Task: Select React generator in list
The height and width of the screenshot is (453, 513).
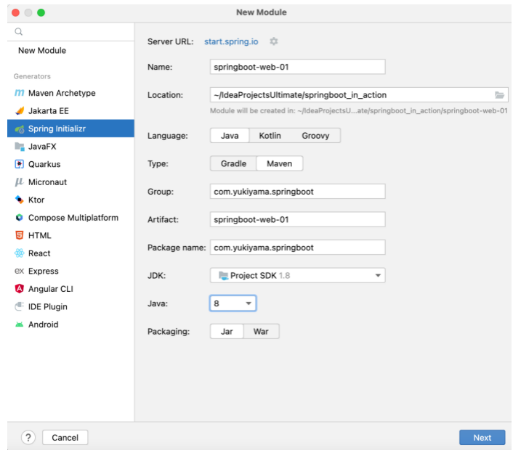Action: click(70, 253)
